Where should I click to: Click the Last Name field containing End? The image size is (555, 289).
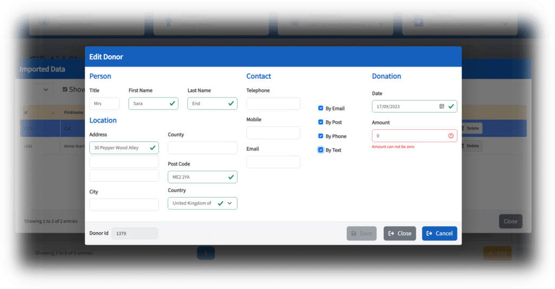[212, 103]
